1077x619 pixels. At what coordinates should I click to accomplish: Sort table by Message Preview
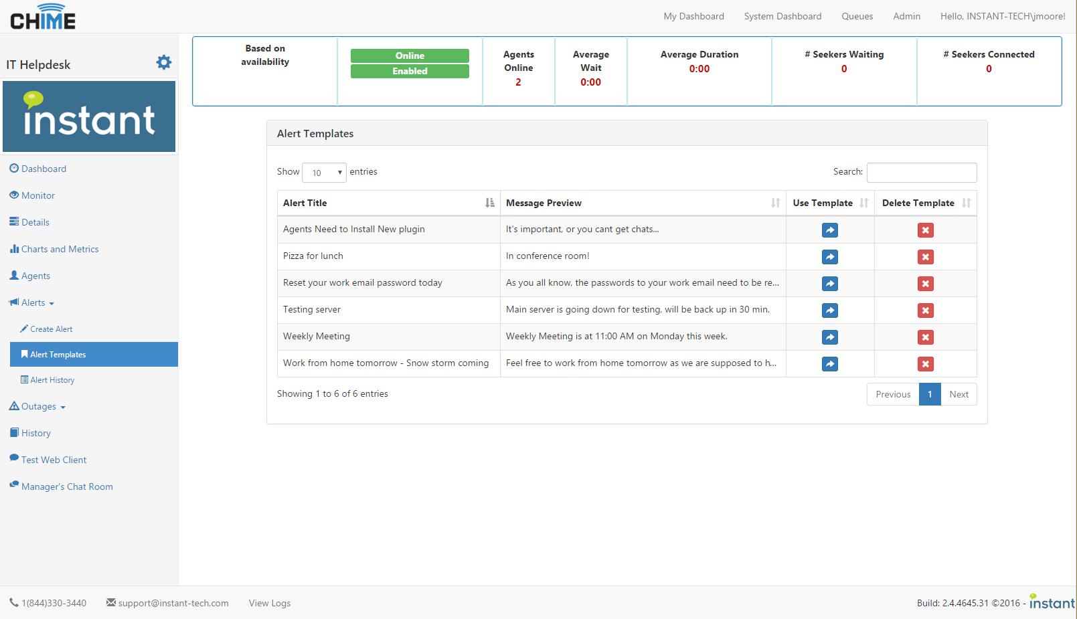tap(643, 203)
